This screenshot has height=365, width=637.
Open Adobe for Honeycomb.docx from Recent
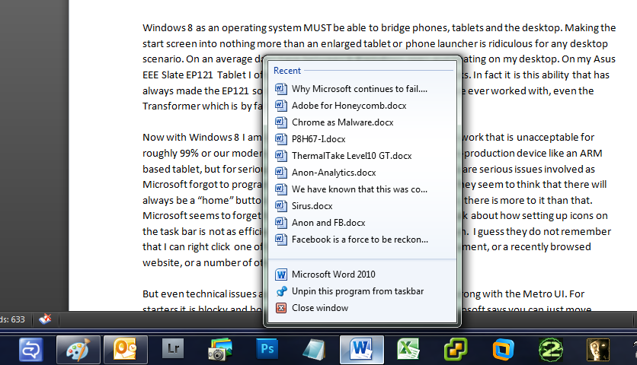(362, 106)
